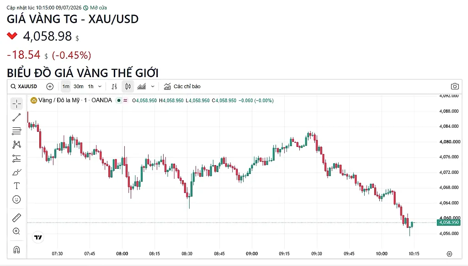Open chart settings gear icon
This screenshot has height=266, width=468.
tap(450, 254)
